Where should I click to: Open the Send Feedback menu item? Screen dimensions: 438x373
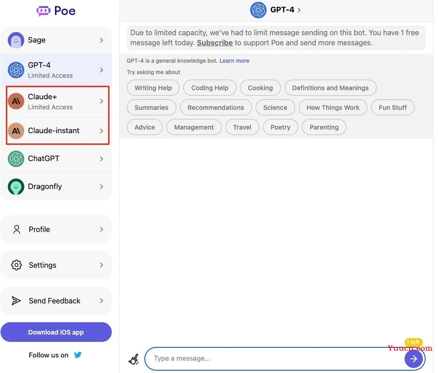tap(56, 301)
